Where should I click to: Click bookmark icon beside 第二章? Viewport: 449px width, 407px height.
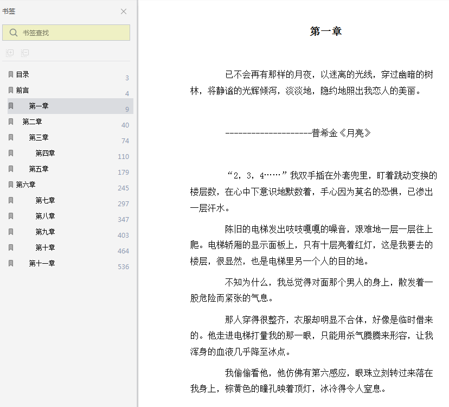point(11,122)
